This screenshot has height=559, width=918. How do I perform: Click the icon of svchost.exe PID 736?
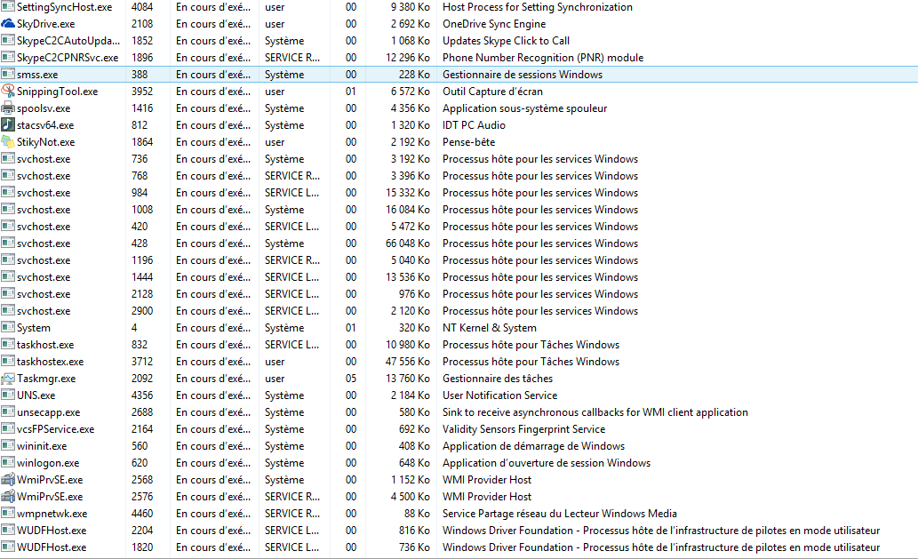(8, 158)
